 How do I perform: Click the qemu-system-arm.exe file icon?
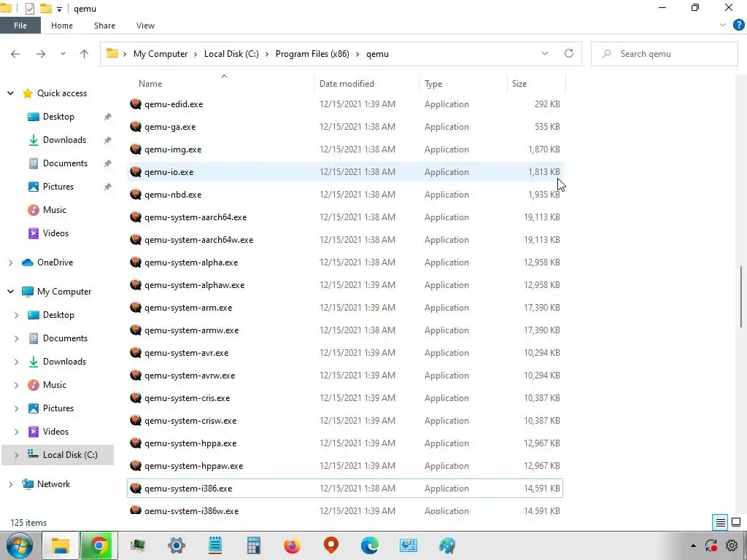[x=136, y=308]
